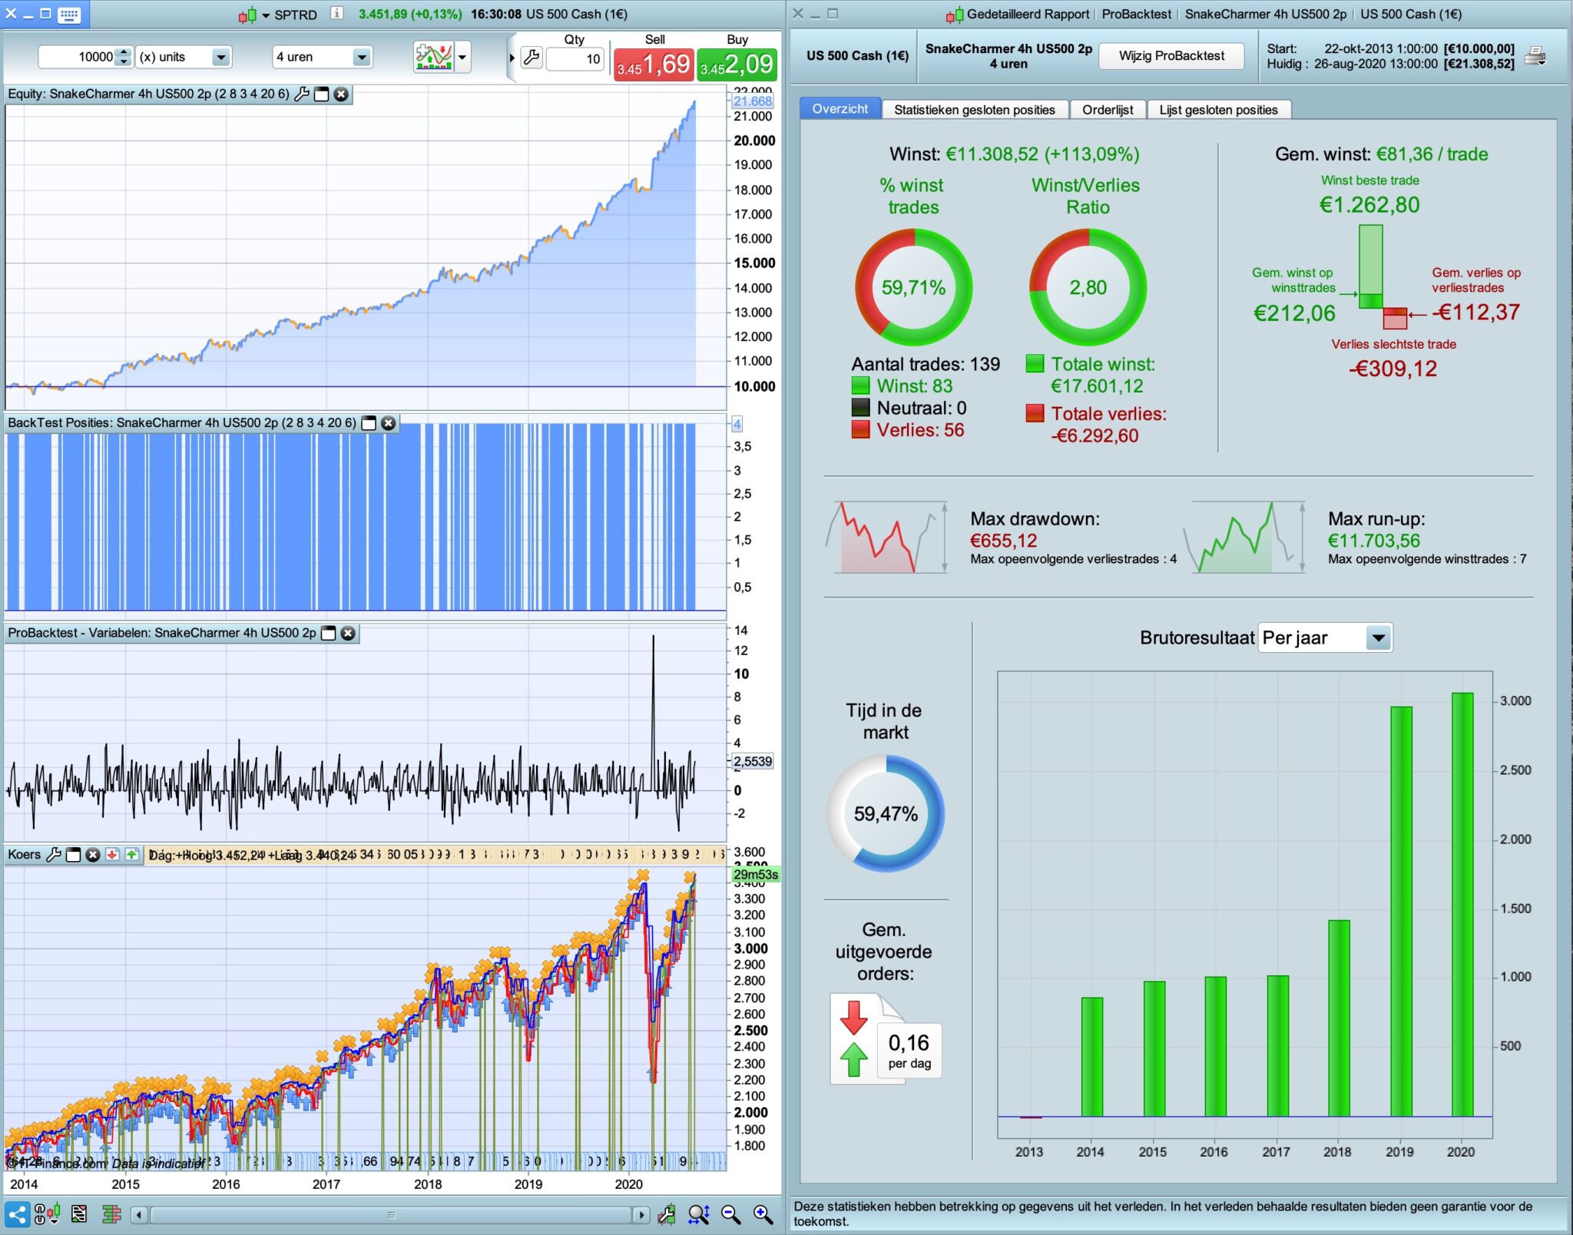Switch to Orderlijst tab
Screen dimensions: 1573x1235
(1107, 110)
